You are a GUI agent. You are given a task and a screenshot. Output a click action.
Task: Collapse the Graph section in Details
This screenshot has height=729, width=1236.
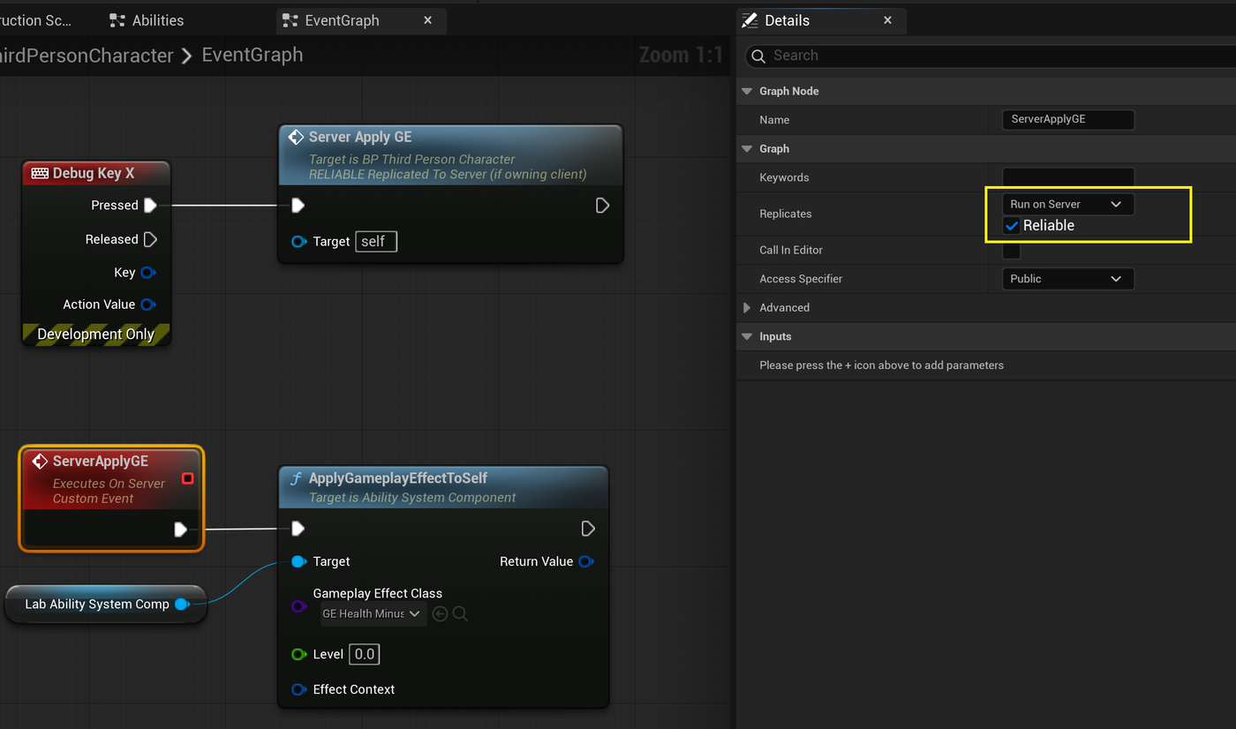747,148
